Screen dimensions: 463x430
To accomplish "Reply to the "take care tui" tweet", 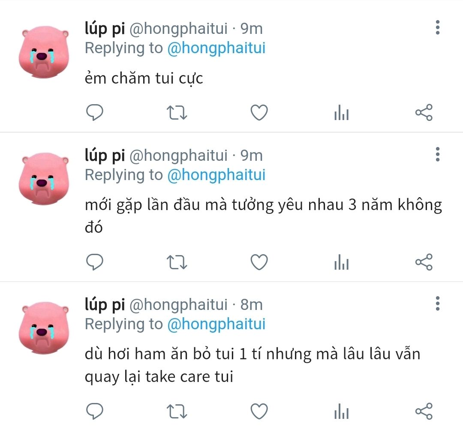I will point(94,411).
